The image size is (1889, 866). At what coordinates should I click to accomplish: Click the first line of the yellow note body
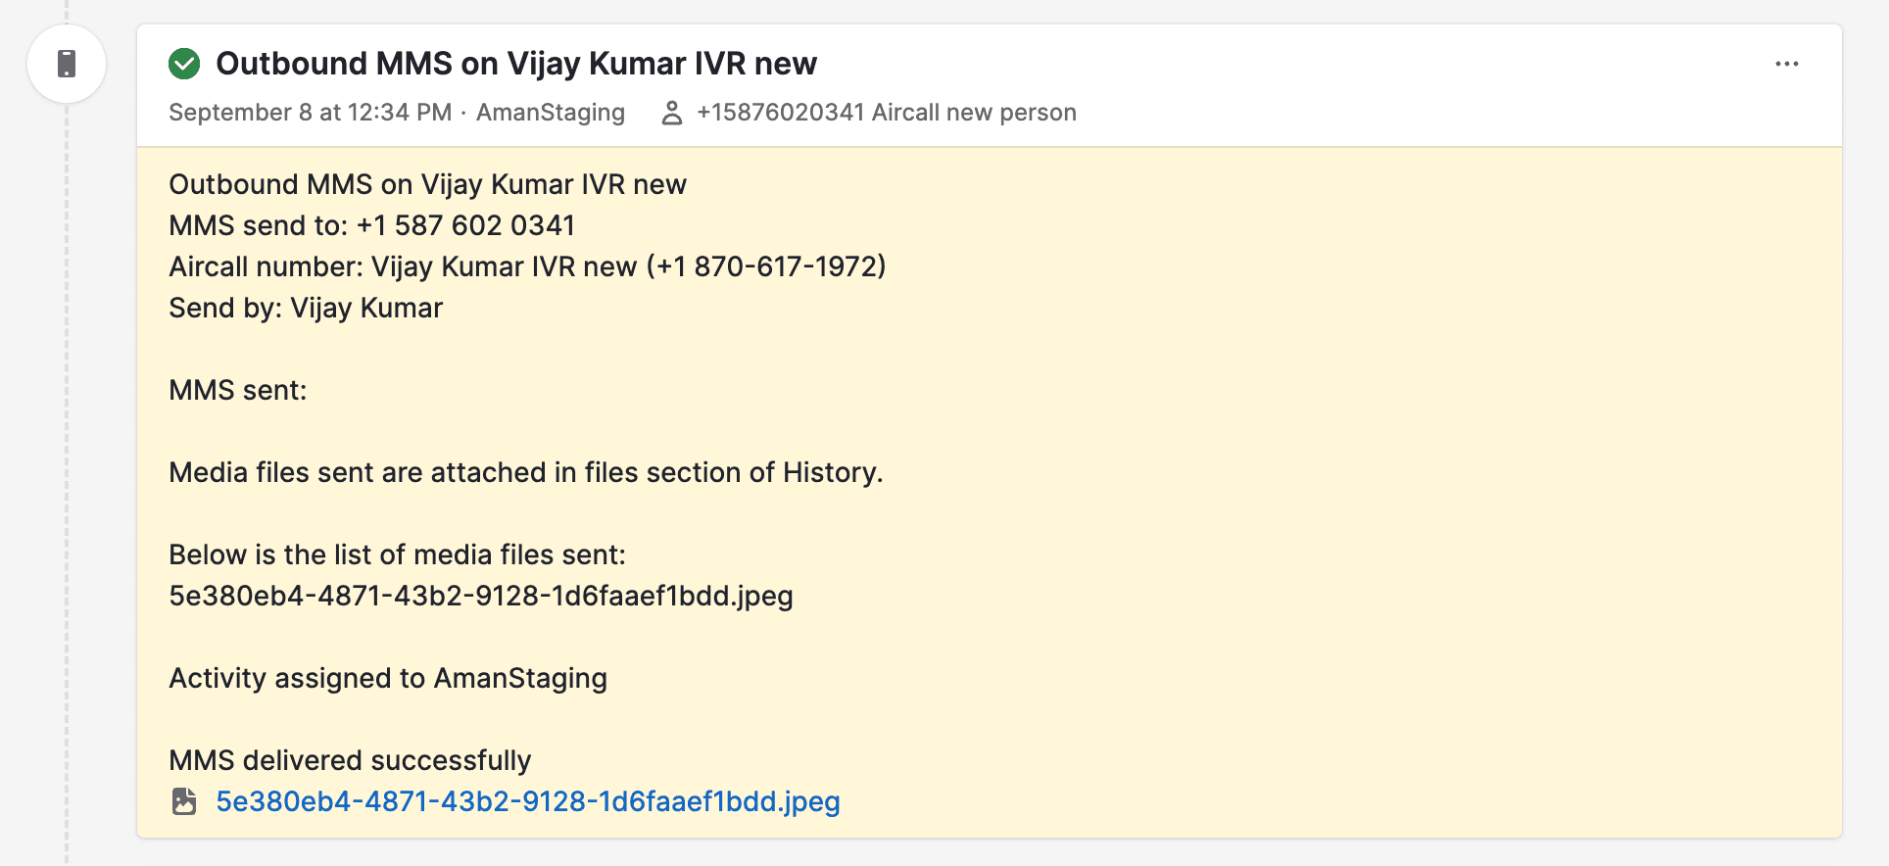pyautogui.click(x=427, y=184)
